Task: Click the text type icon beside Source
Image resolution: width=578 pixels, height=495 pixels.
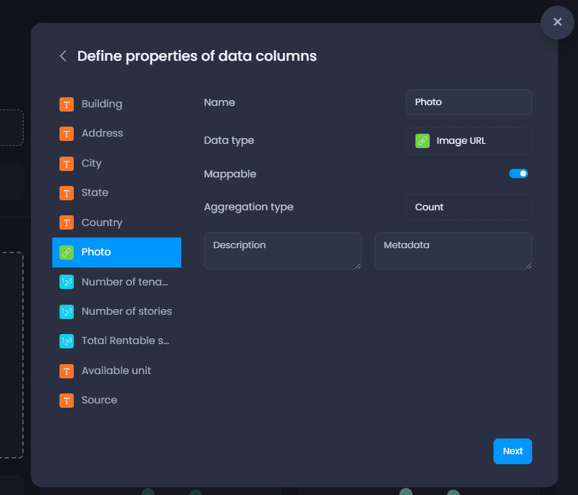Action: pyautogui.click(x=67, y=401)
